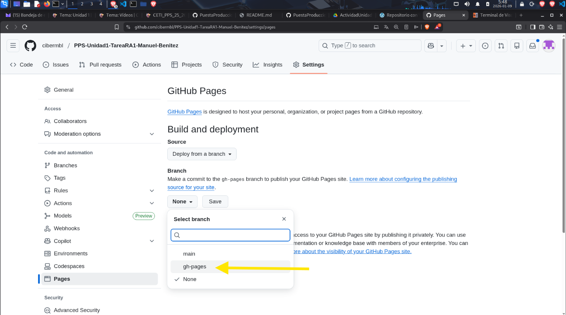Open the dropdown arrow beside Copilot header icon
Image resolution: width=566 pixels, height=315 pixels.
click(442, 46)
